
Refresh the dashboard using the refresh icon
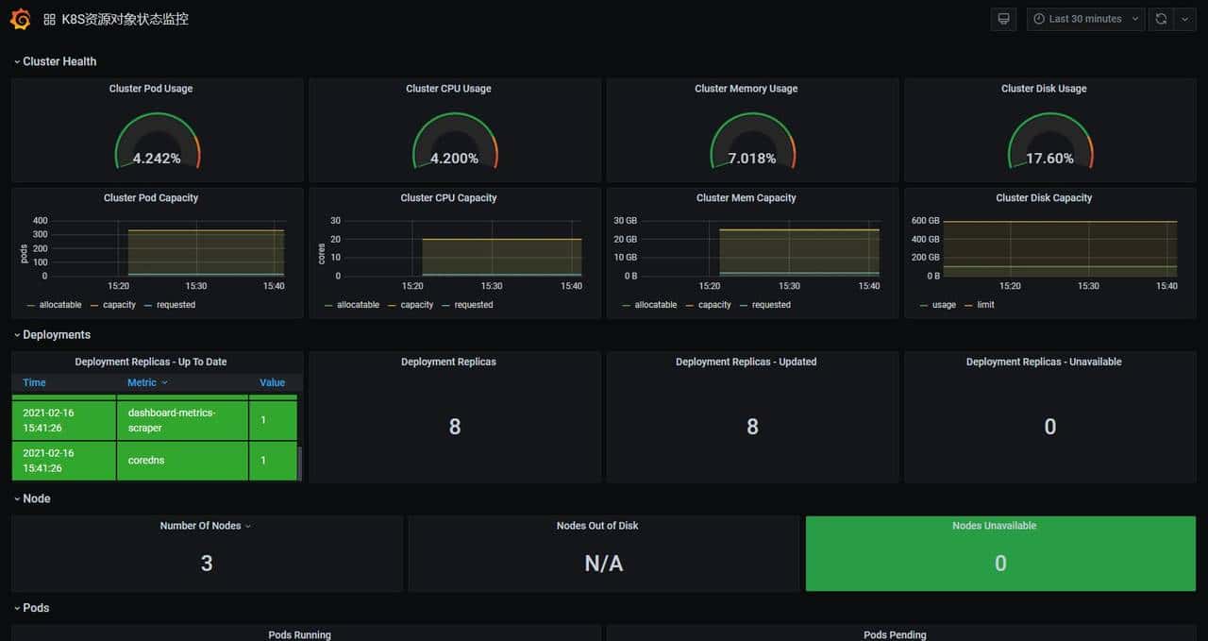tap(1161, 18)
